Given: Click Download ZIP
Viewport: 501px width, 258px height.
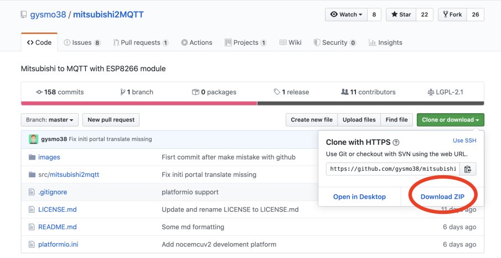Looking at the screenshot, I should point(442,197).
